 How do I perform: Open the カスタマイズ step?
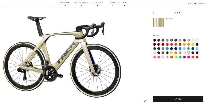98,3
